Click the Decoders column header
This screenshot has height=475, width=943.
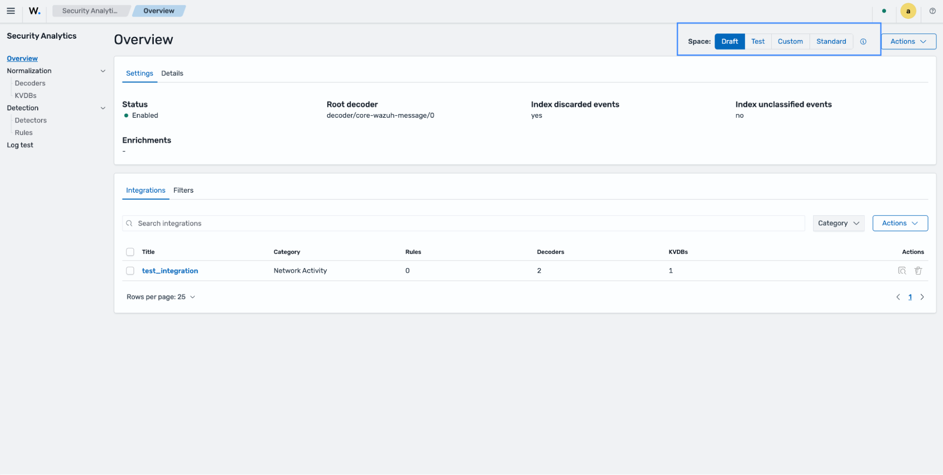[550, 252]
